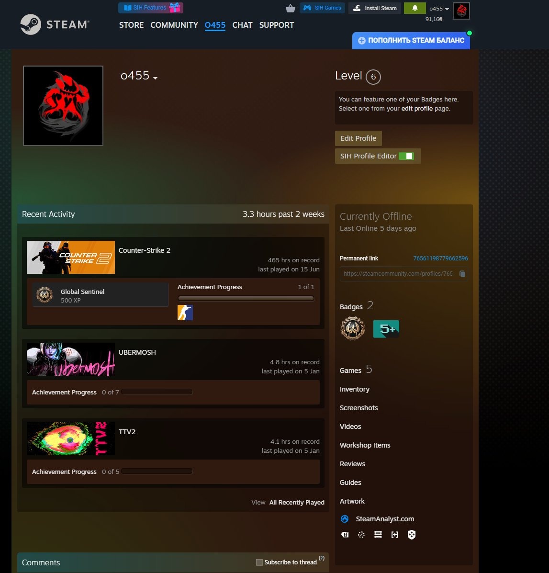549x573 pixels.
Task: Check the Subscribe to thread checkbox
Action: 259,562
